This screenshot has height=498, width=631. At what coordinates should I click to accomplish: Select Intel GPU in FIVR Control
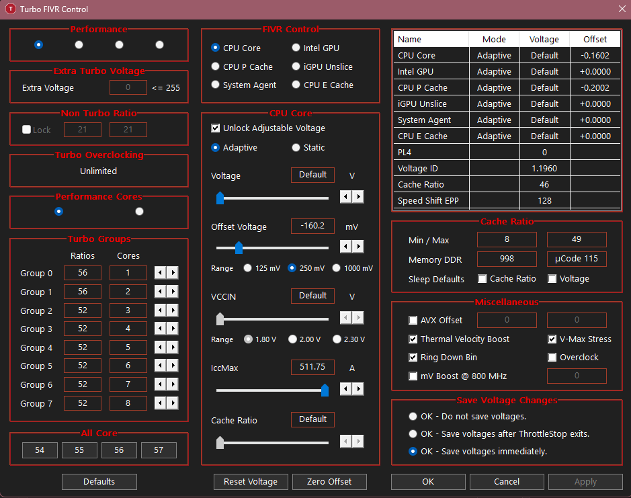point(296,48)
